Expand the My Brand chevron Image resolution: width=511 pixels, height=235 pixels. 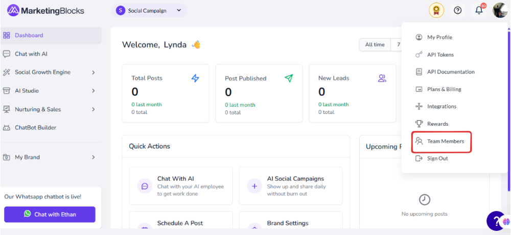tap(93, 157)
